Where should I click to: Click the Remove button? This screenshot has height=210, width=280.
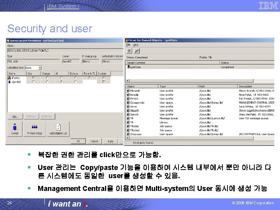(x=31, y=116)
